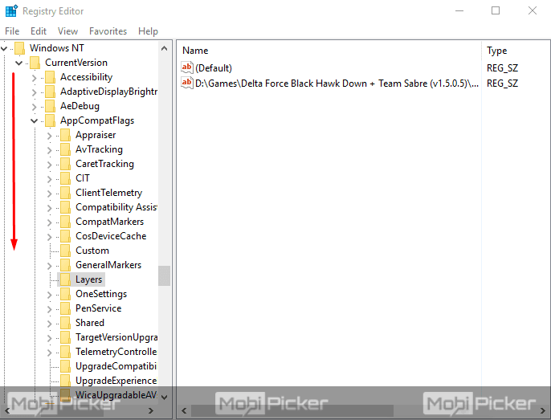The height and width of the screenshot is (420, 551).
Task: Expand the AvTracking key
Action: [50, 150]
